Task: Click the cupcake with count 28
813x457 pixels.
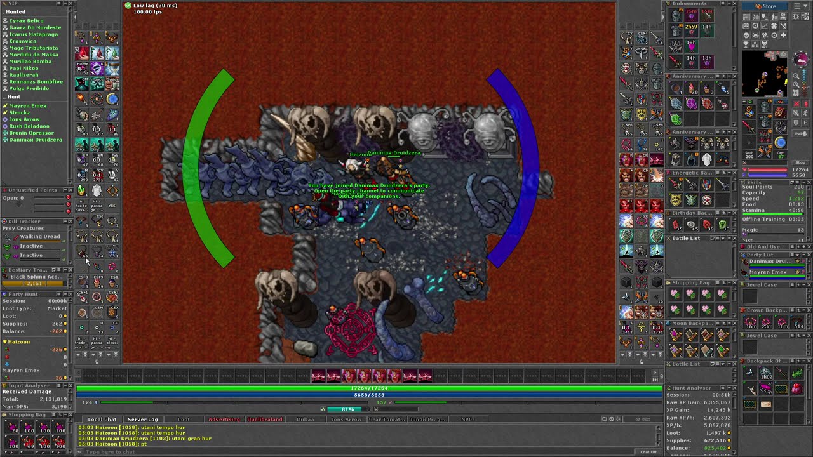Action: pos(692,88)
